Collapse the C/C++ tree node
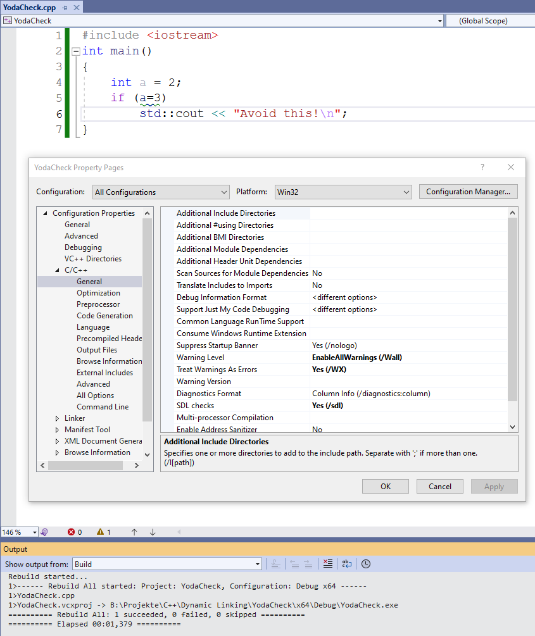The width and height of the screenshot is (535, 636). 57,270
